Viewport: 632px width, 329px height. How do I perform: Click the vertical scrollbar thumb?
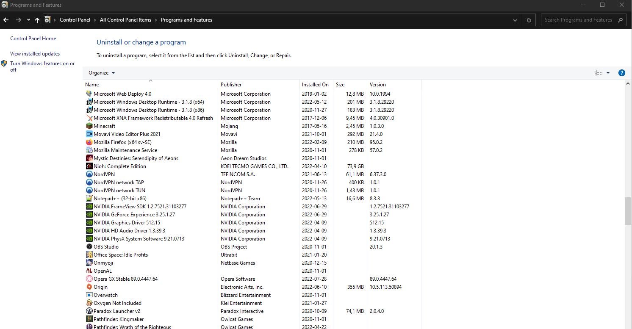[628, 211]
